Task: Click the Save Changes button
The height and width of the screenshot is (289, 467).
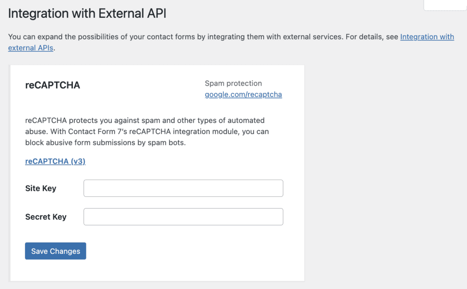Action: pyautogui.click(x=55, y=251)
